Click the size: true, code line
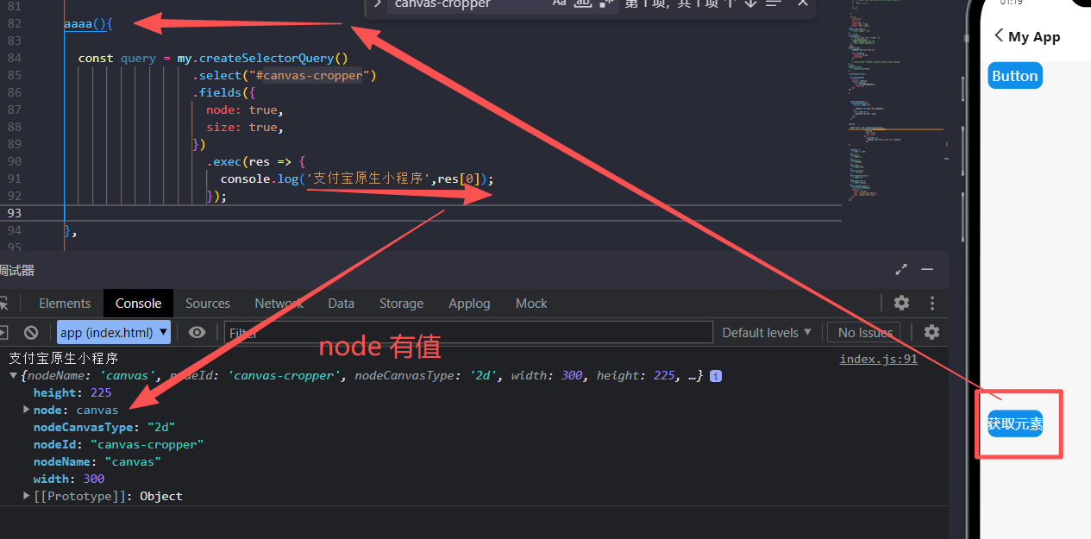The height and width of the screenshot is (539, 1091). coord(245,127)
